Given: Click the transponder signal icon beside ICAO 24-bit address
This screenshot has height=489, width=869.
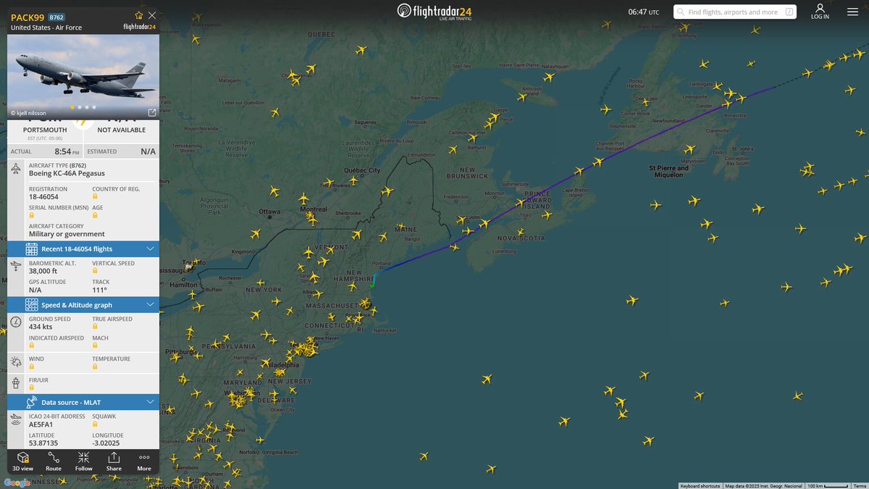Looking at the screenshot, I should 17,419.
